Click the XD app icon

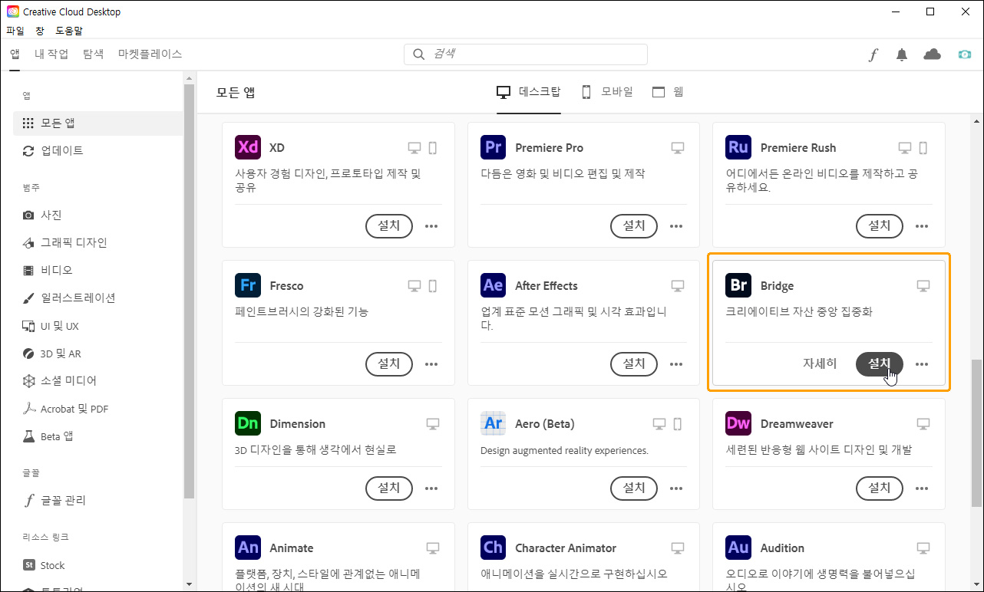click(247, 147)
